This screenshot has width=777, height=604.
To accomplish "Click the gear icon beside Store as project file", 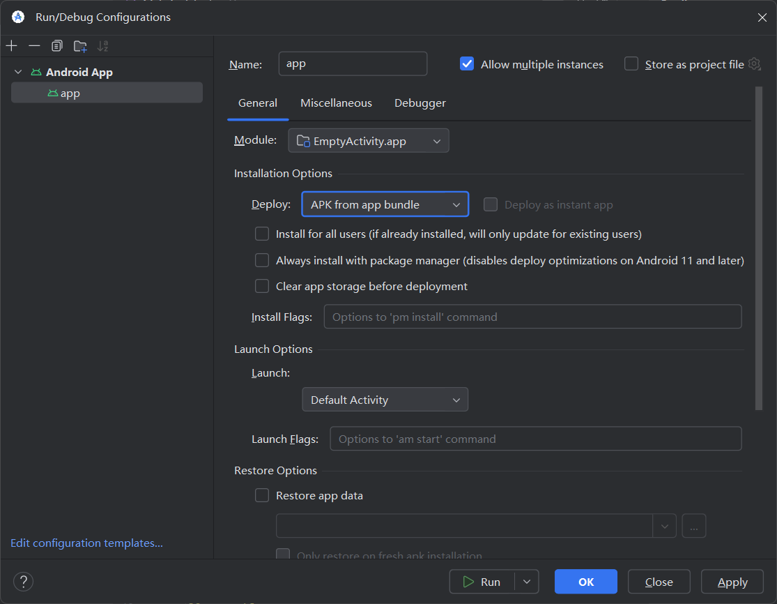I will point(754,64).
